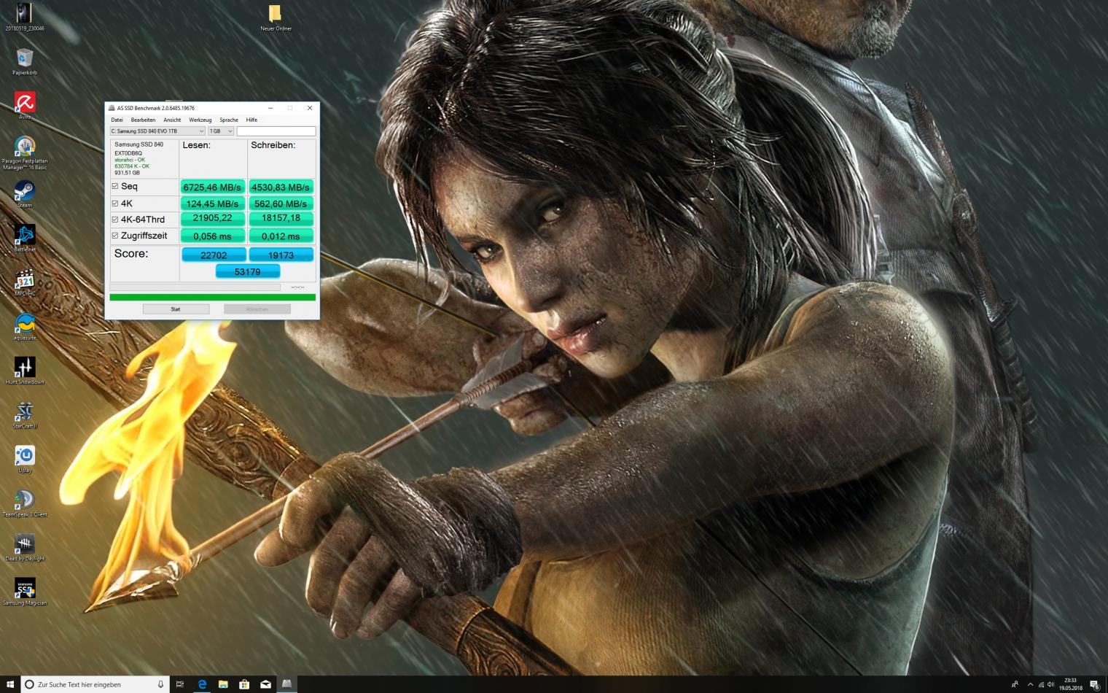Launch MPC-HC media player
This screenshot has width=1108, height=693.
(25, 283)
